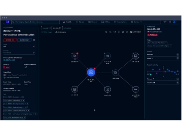Expand the Insights row in right panel
This screenshot has width=182, height=136.
[x=163, y=83]
